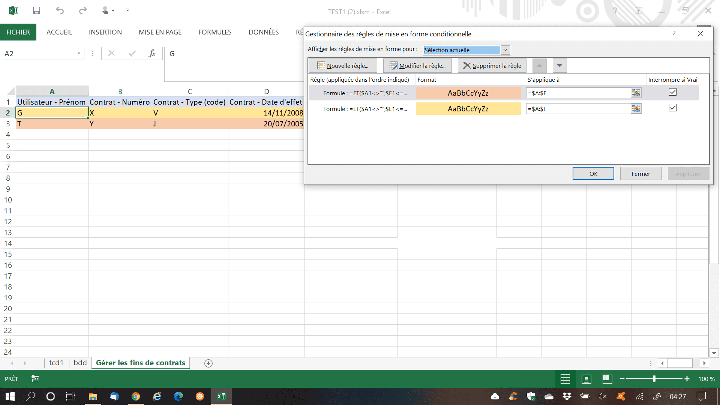Uncheck Interrompre si Vrai for first rule
The width and height of the screenshot is (720, 405).
coord(673,92)
